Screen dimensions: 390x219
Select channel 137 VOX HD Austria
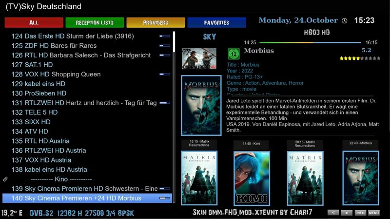87,160
